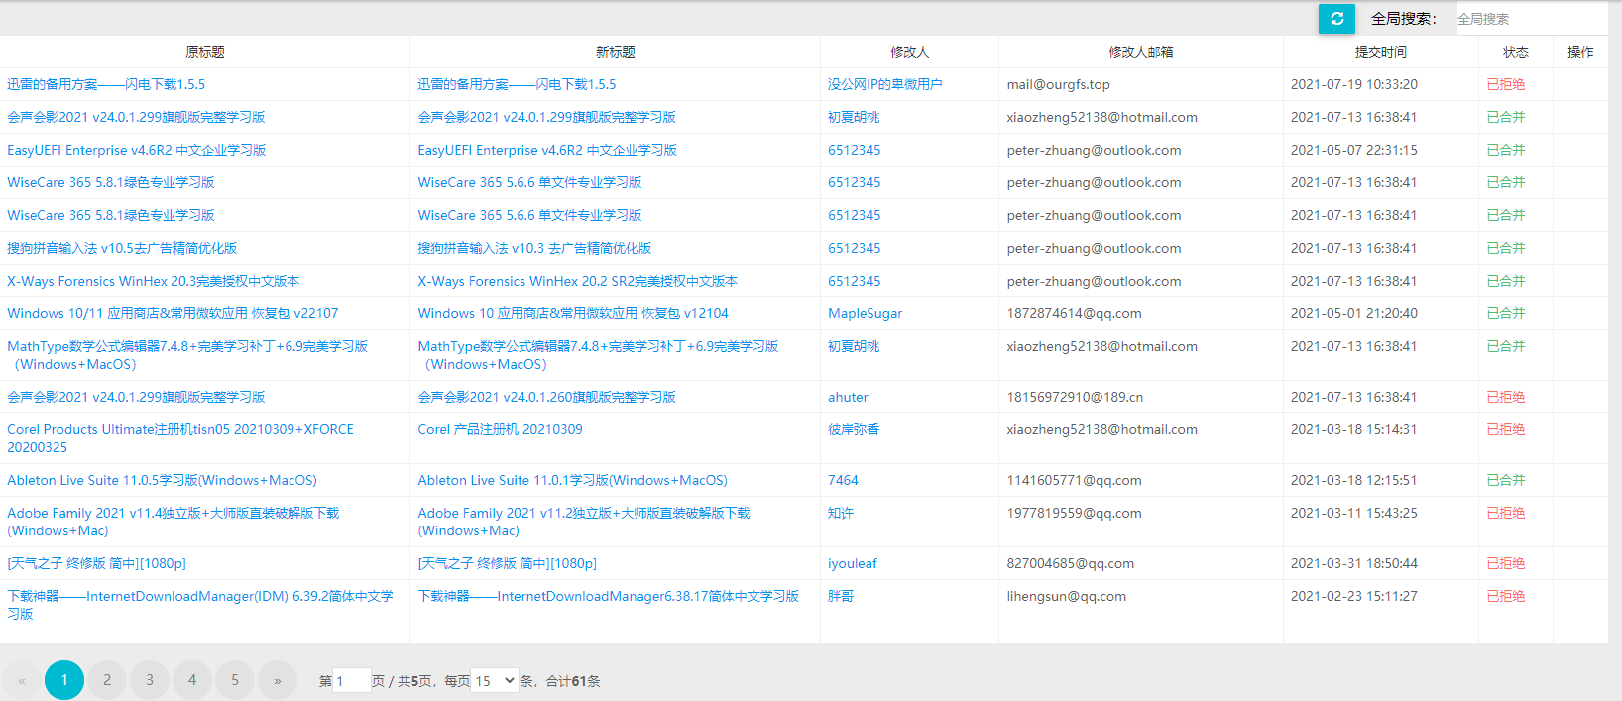Open editor 没公网IP的卑微用户 profile link
The image size is (1622, 701).
click(884, 84)
